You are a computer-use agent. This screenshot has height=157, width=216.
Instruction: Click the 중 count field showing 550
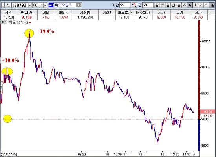click(x=148, y=5)
